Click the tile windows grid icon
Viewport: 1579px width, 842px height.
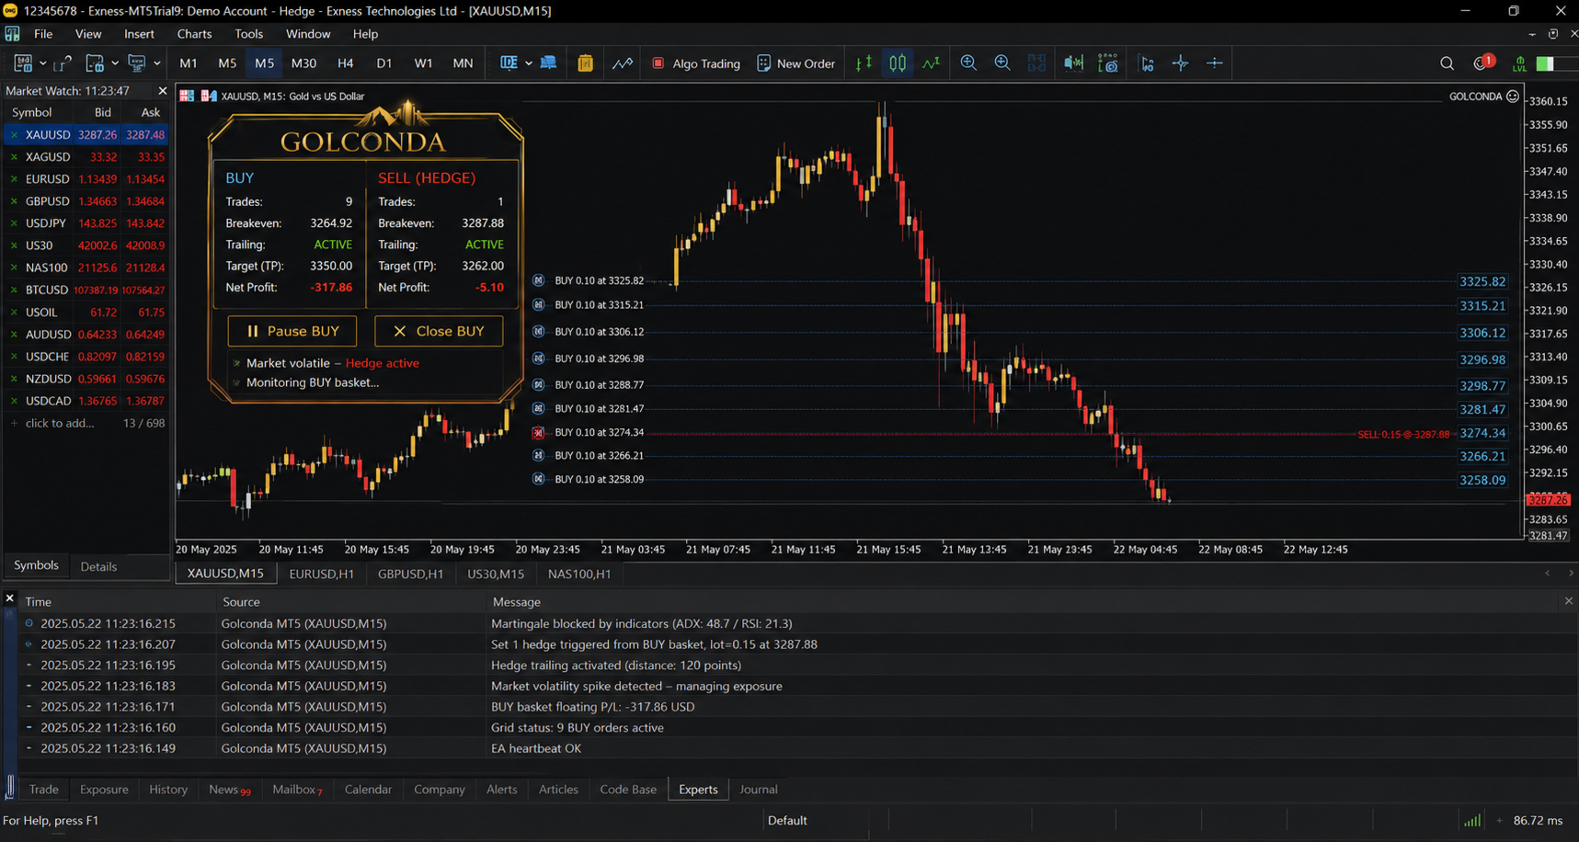1036,63
